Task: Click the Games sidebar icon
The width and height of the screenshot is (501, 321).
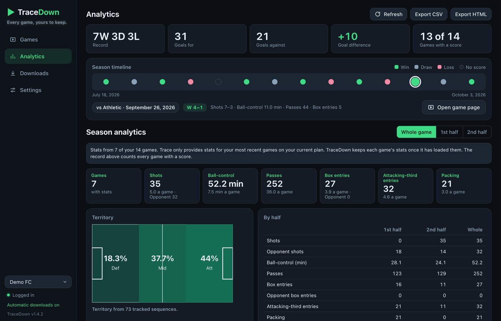Action: tap(13, 40)
